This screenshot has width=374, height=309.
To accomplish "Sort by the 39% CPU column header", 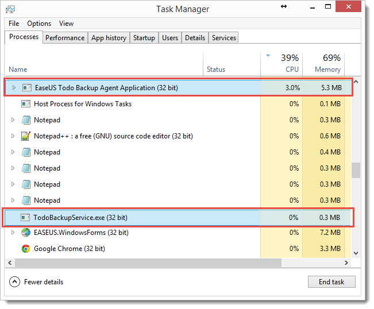I will click(x=282, y=64).
